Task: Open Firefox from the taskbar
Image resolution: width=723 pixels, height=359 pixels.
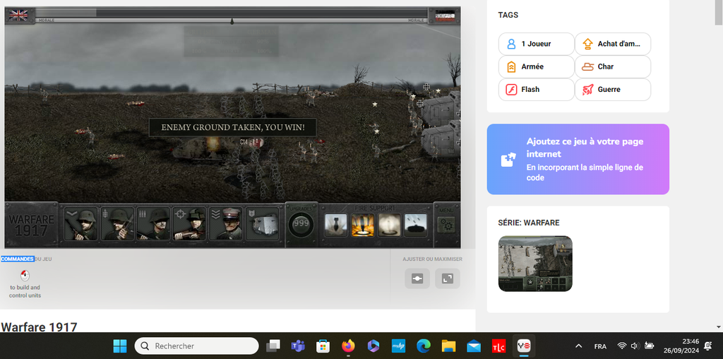Action: [348, 346]
